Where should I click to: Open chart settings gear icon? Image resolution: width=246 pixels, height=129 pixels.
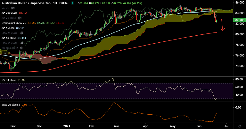pos(240,126)
